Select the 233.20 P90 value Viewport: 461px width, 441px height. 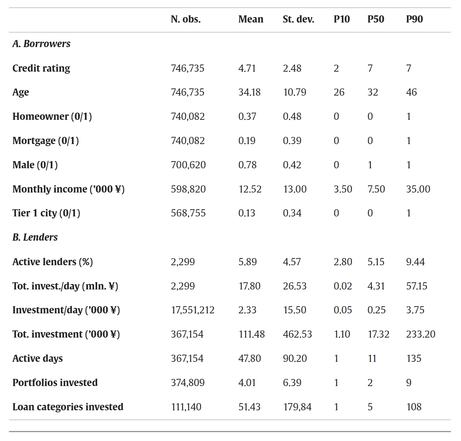tap(420, 334)
